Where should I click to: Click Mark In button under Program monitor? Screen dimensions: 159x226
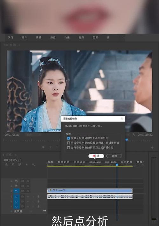51,147
